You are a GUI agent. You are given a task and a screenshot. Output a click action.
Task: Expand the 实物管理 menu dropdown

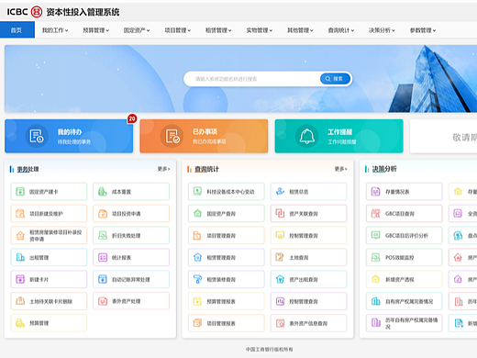(260, 30)
